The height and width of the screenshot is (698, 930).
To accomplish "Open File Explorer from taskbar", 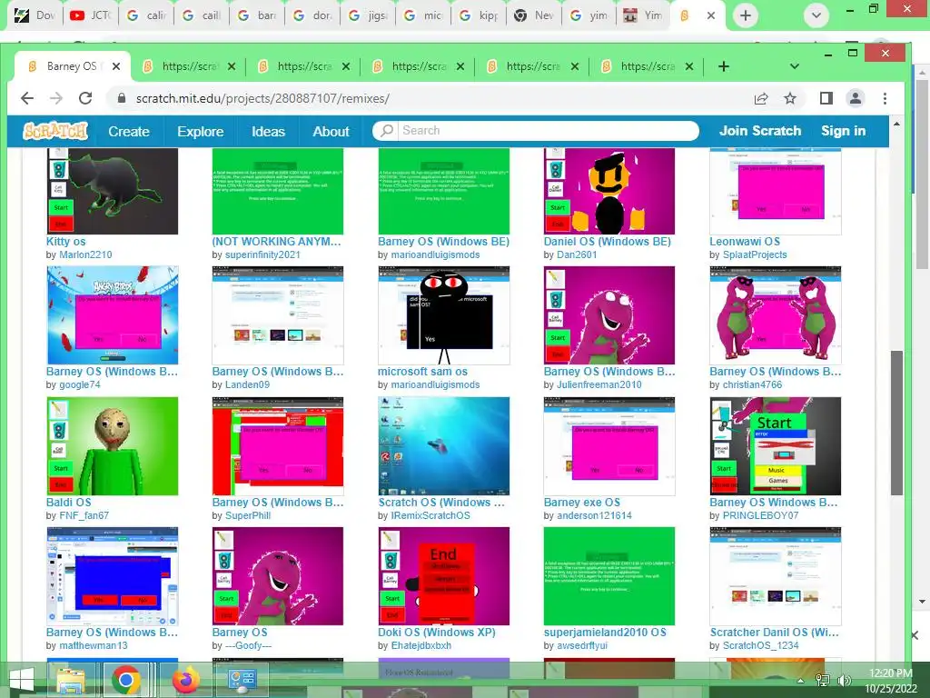I will click(71, 680).
